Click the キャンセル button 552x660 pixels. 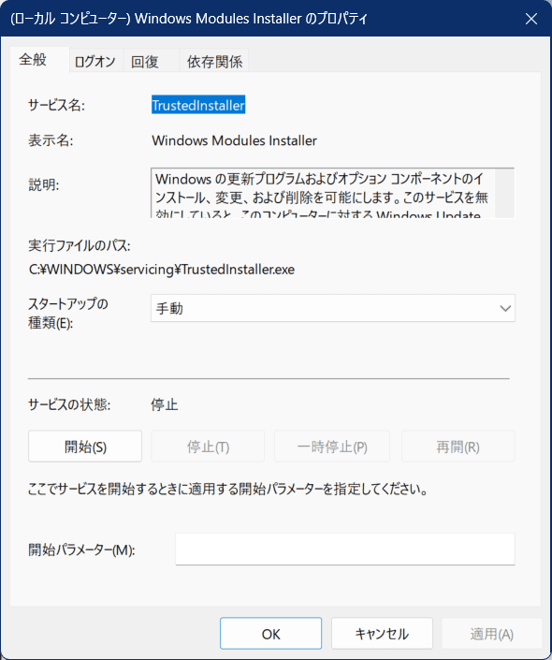pyautogui.click(x=382, y=634)
